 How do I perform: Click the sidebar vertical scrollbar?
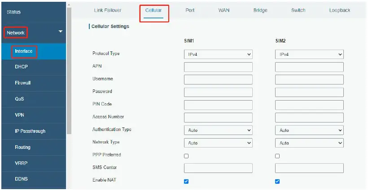coord(69,67)
